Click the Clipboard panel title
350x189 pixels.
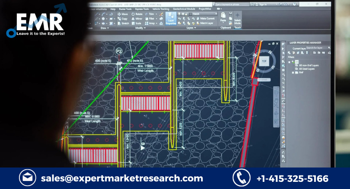point(226,28)
